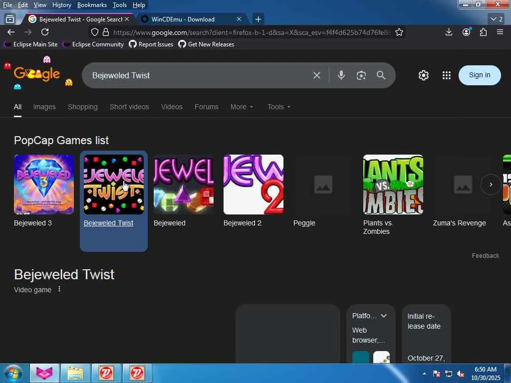Open the History menu
Screen dimensions: 511x383
pyautogui.click(x=61, y=5)
